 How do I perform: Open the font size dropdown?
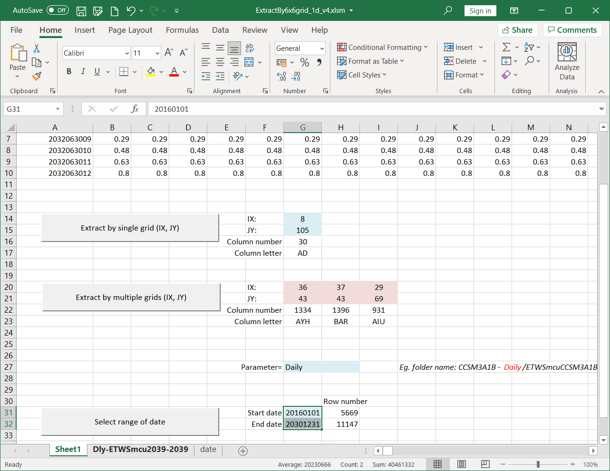157,53
